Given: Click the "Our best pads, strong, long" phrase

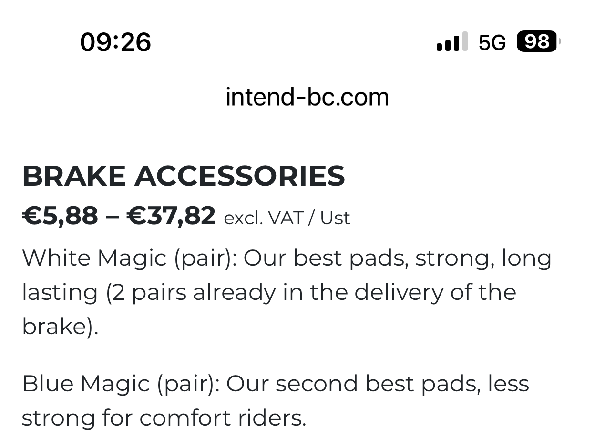Looking at the screenshot, I should point(398,258).
